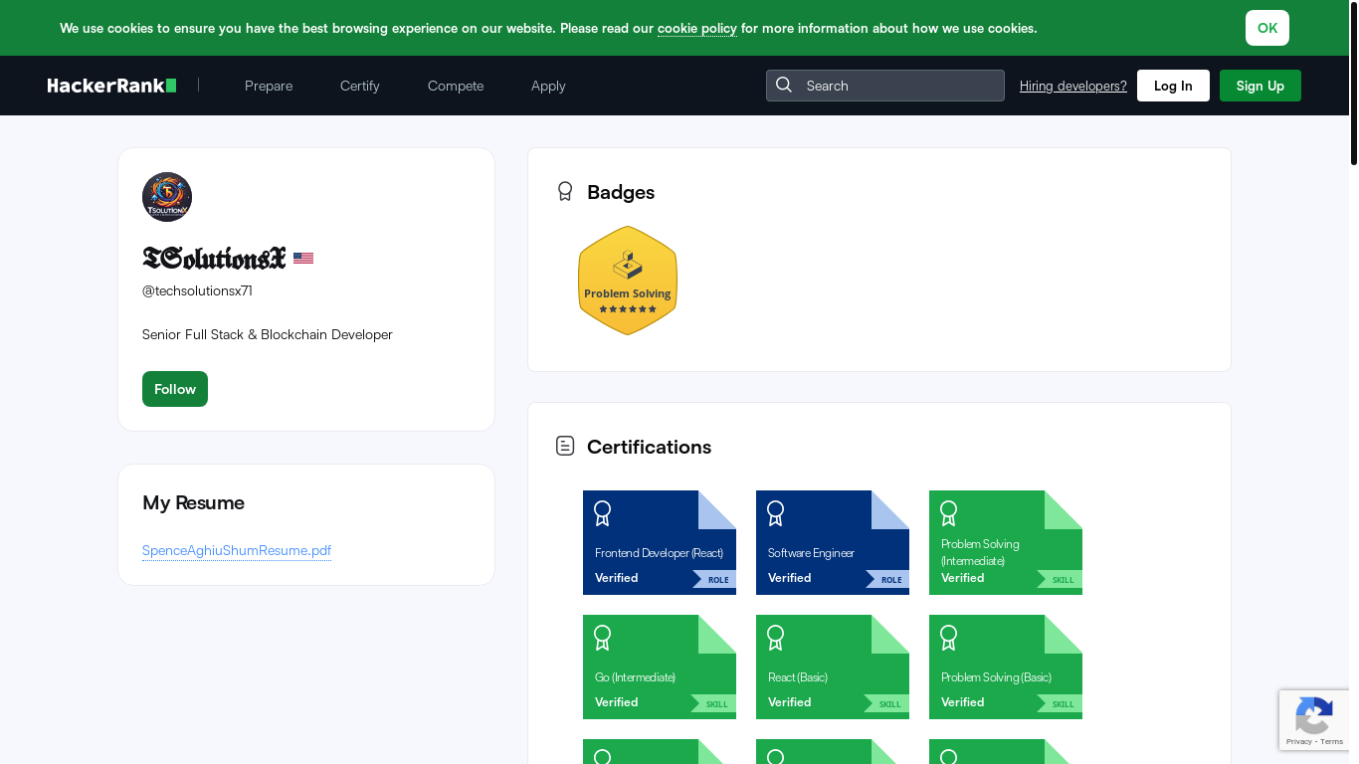Click the Certifications section document icon
The width and height of the screenshot is (1359, 764).
pos(565,446)
